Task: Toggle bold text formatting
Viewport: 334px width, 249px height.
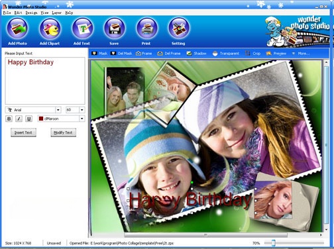Action: tap(9, 119)
